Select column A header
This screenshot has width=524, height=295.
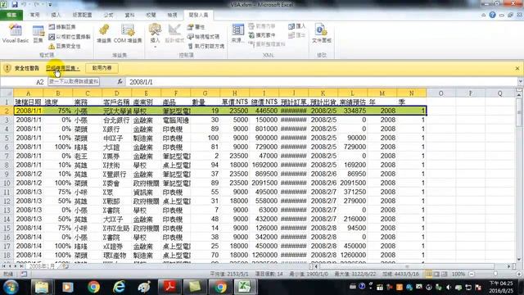point(29,93)
